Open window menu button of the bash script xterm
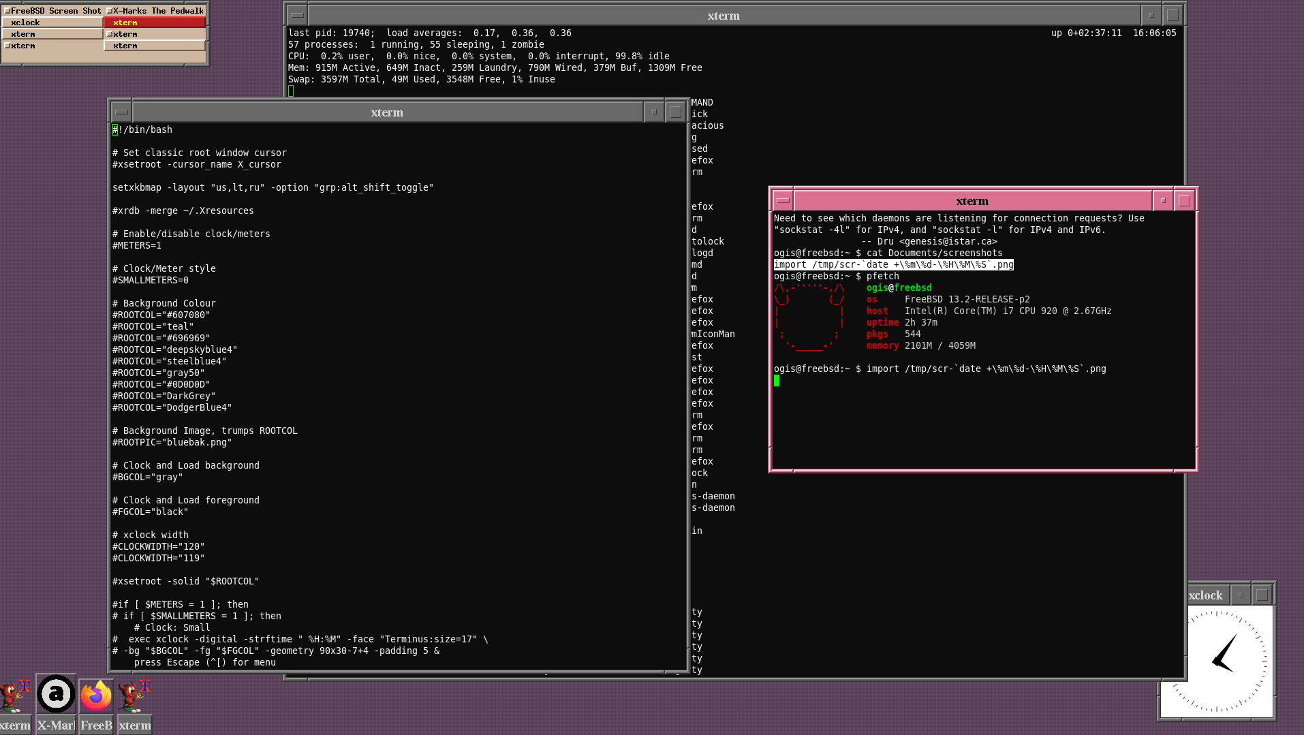 tap(121, 112)
